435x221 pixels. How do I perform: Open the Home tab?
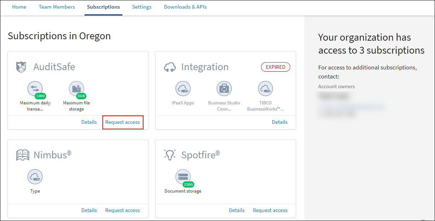(19, 7)
